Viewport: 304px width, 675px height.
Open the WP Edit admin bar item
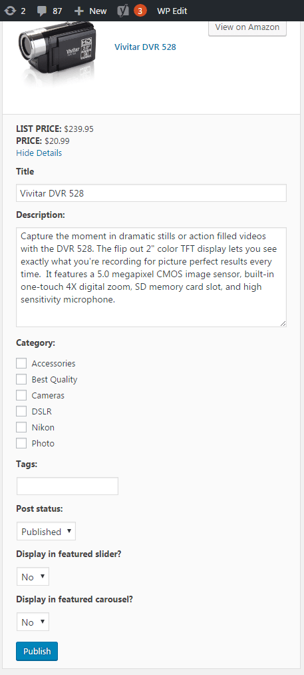pos(172,11)
